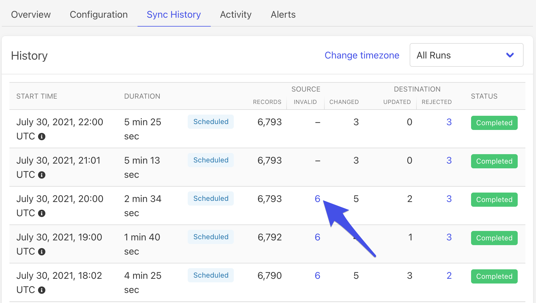536x303 pixels.
Task: Switch to the Overview tab
Action: [31, 14]
